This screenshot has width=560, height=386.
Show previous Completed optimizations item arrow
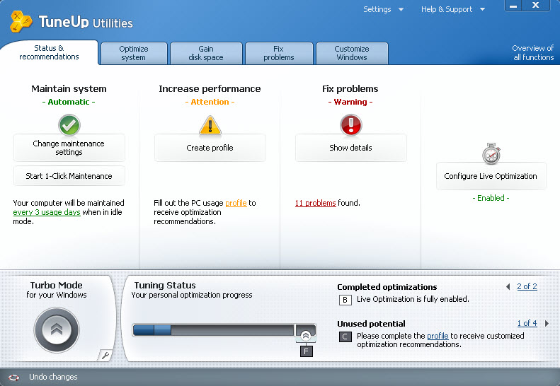[x=508, y=287]
